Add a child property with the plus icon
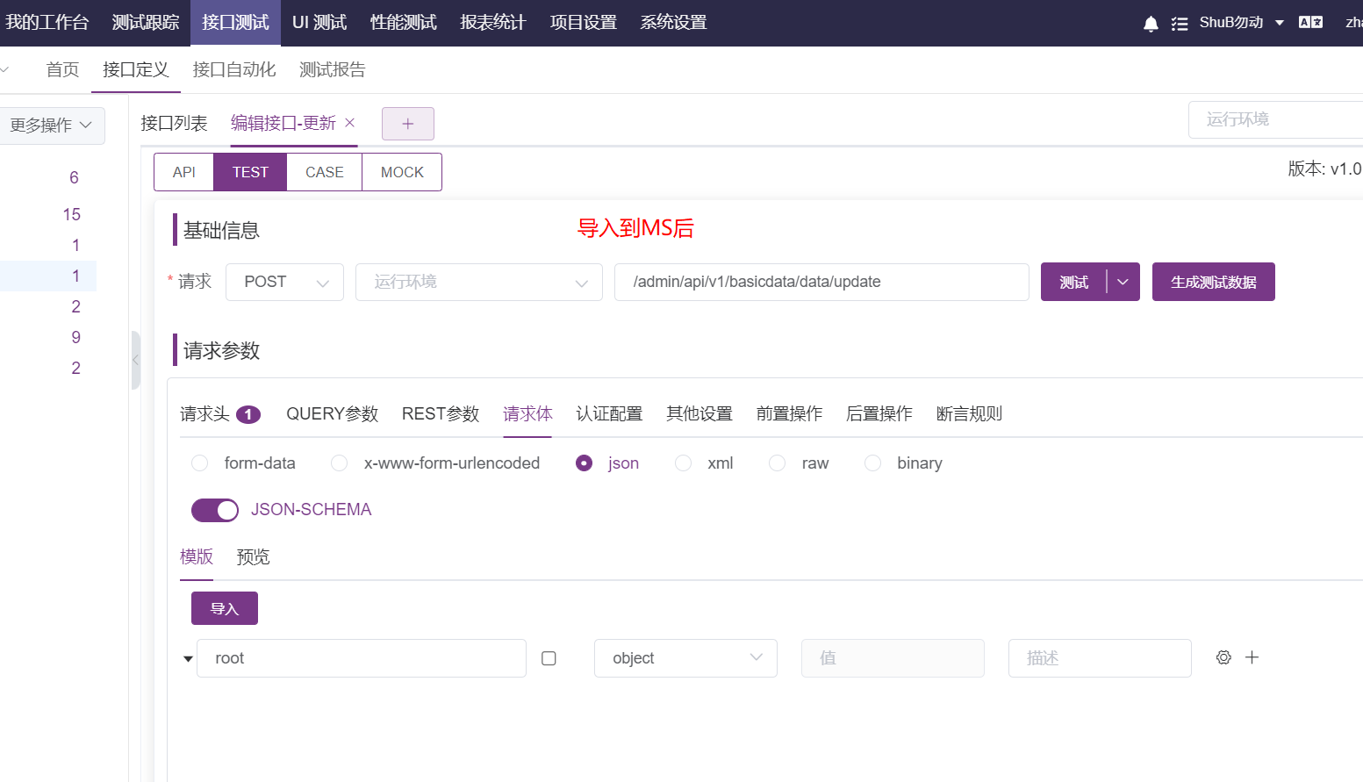Image resolution: width=1363 pixels, height=782 pixels. [x=1252, y=656]
